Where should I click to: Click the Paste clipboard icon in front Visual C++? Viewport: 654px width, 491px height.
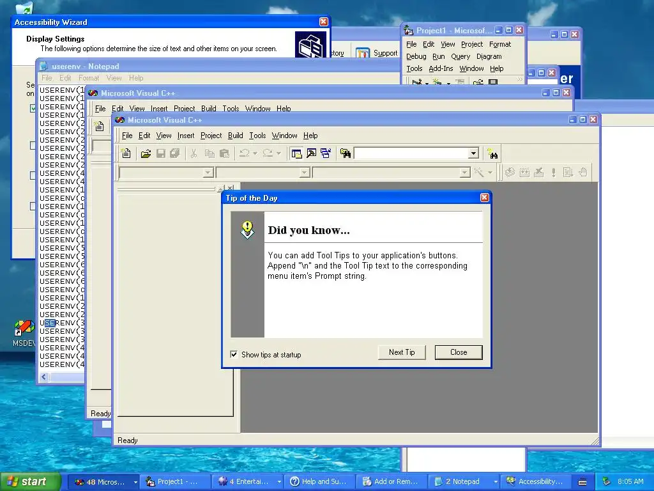coord(224,153)
